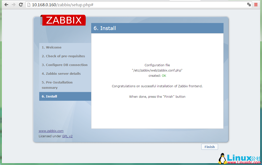This screenshot has height=165, width=262.
Task: Select the Welcome step
Action: click(x=51, y=47)
